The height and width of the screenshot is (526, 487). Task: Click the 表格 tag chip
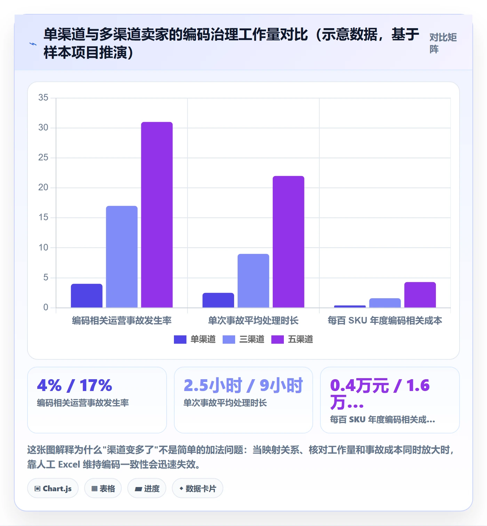tap(103, 488)
